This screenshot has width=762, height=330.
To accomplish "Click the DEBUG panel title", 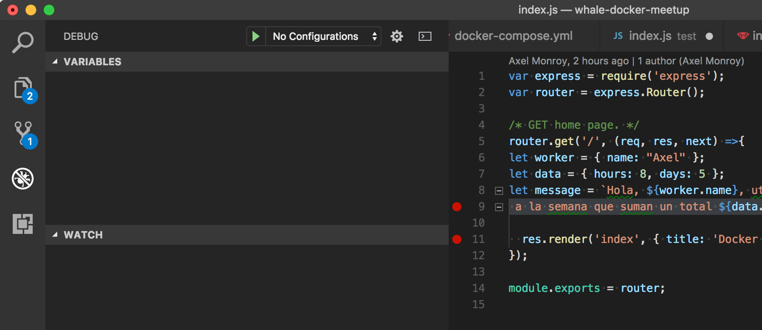I will click(x=81, y=36).
